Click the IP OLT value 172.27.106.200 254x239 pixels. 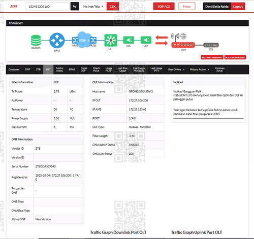pyautogui.click(x=138, y=100)
